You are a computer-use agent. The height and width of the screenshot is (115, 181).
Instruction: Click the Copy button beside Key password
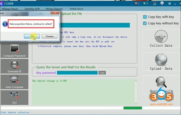click(102, 73)
